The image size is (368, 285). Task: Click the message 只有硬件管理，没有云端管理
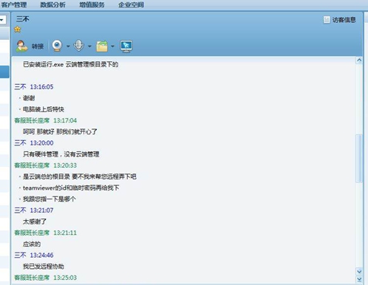61,154
